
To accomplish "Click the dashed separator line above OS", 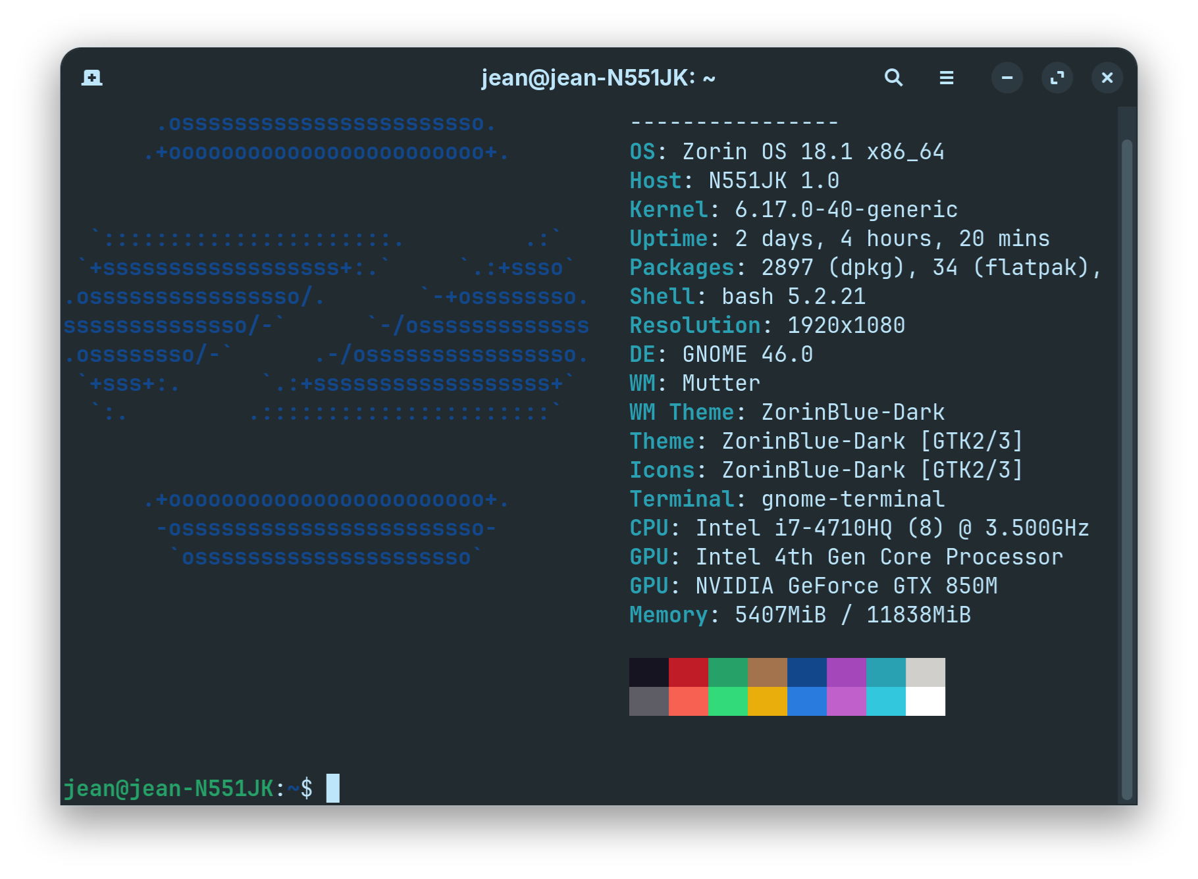I will click(x=735, y=123).
